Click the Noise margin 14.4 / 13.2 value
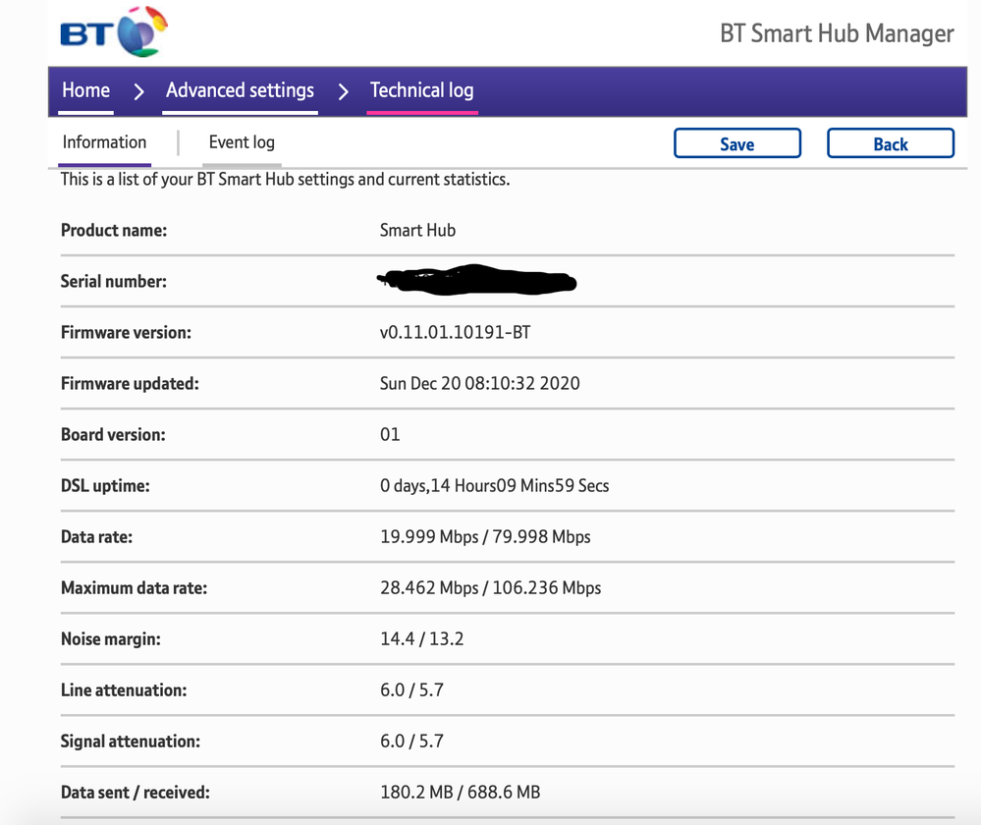The height and width of the screenshot is (825, 981). 421,638
